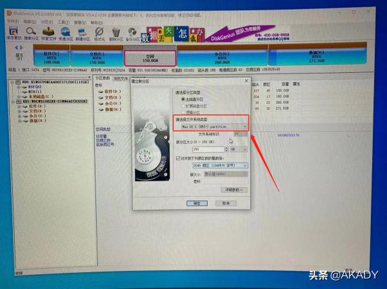
Task: Close the left disk tree panel with X
Action: pyautogui.click(x=90, y=77)
